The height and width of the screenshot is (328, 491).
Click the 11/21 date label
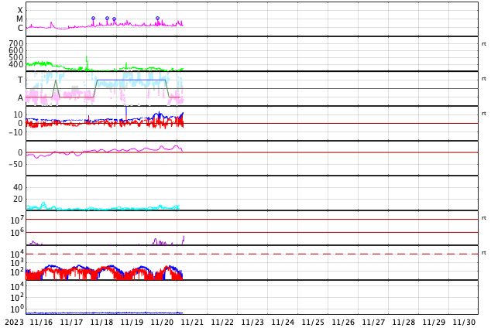click(192, 323)
